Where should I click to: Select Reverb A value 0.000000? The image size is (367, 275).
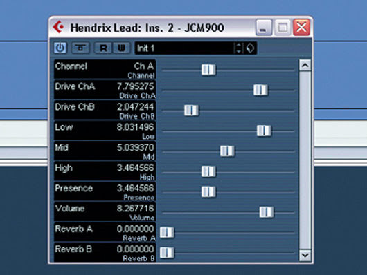pos(135,229)
